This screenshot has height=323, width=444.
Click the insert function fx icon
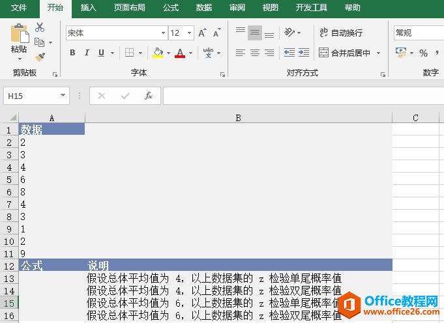148,96
